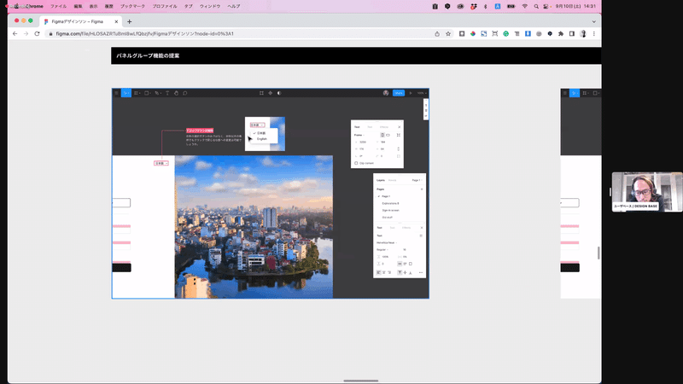
Task: Toggle text align left in Text panel
Action: tap(378, 272)
